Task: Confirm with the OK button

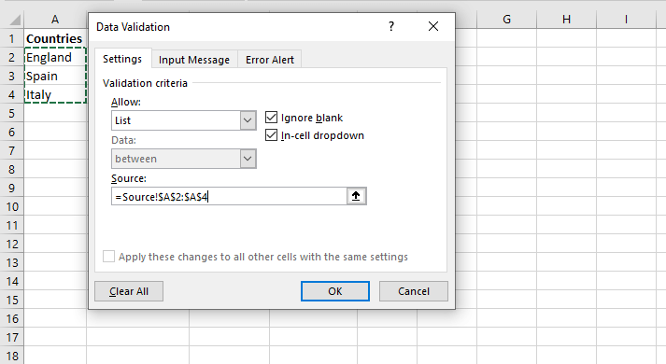Action: (x=335, y=291)
